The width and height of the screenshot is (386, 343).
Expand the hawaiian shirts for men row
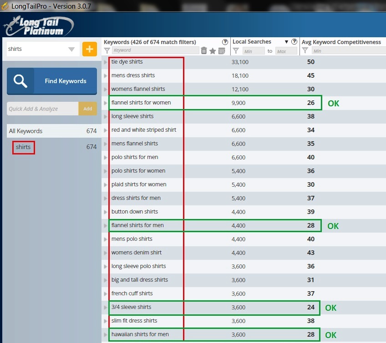click(105, 335)
